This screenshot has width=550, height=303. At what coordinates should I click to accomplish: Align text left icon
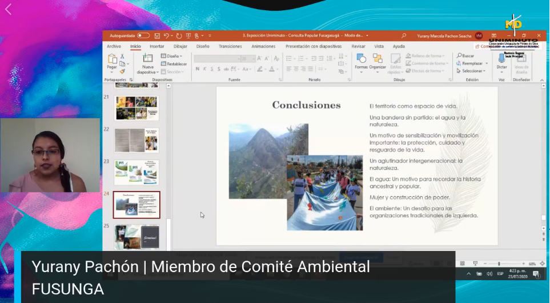click(x=288, y=69)
